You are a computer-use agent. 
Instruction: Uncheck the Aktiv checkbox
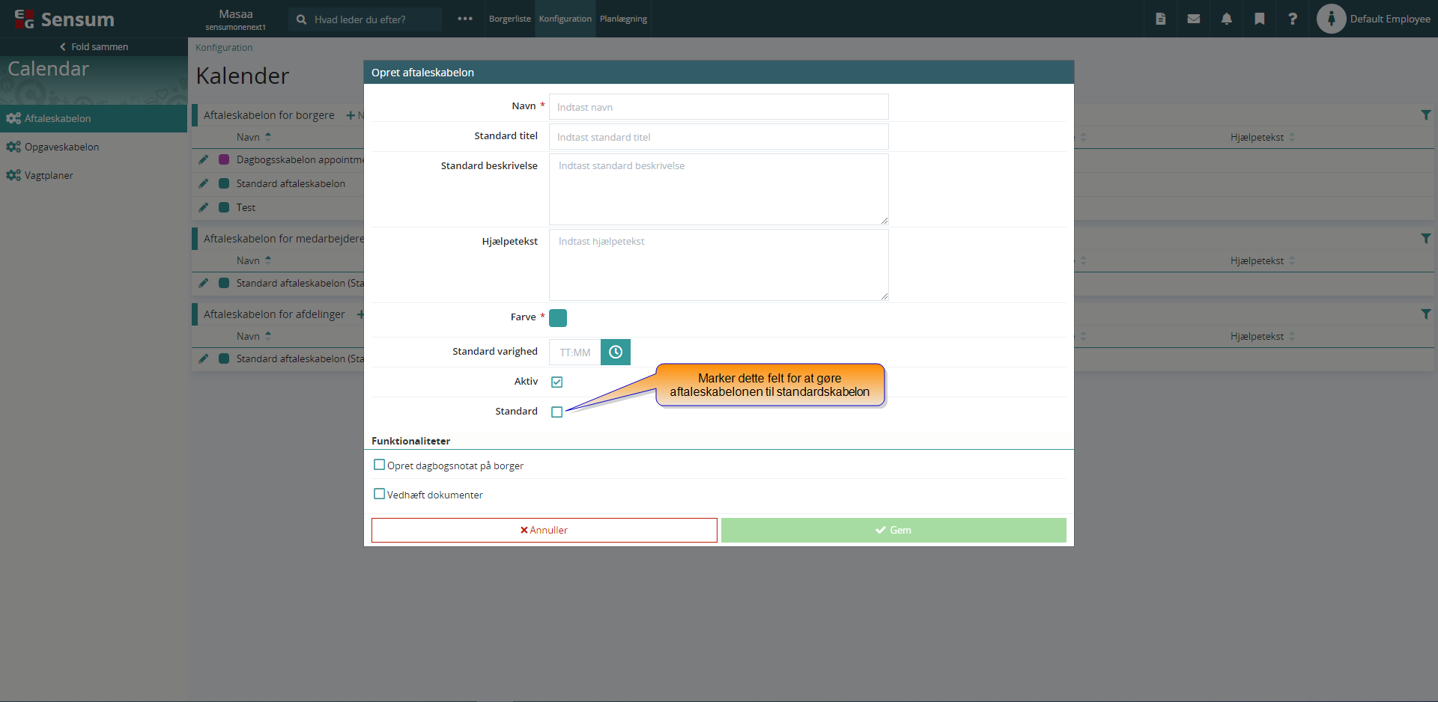coord(556,382)
